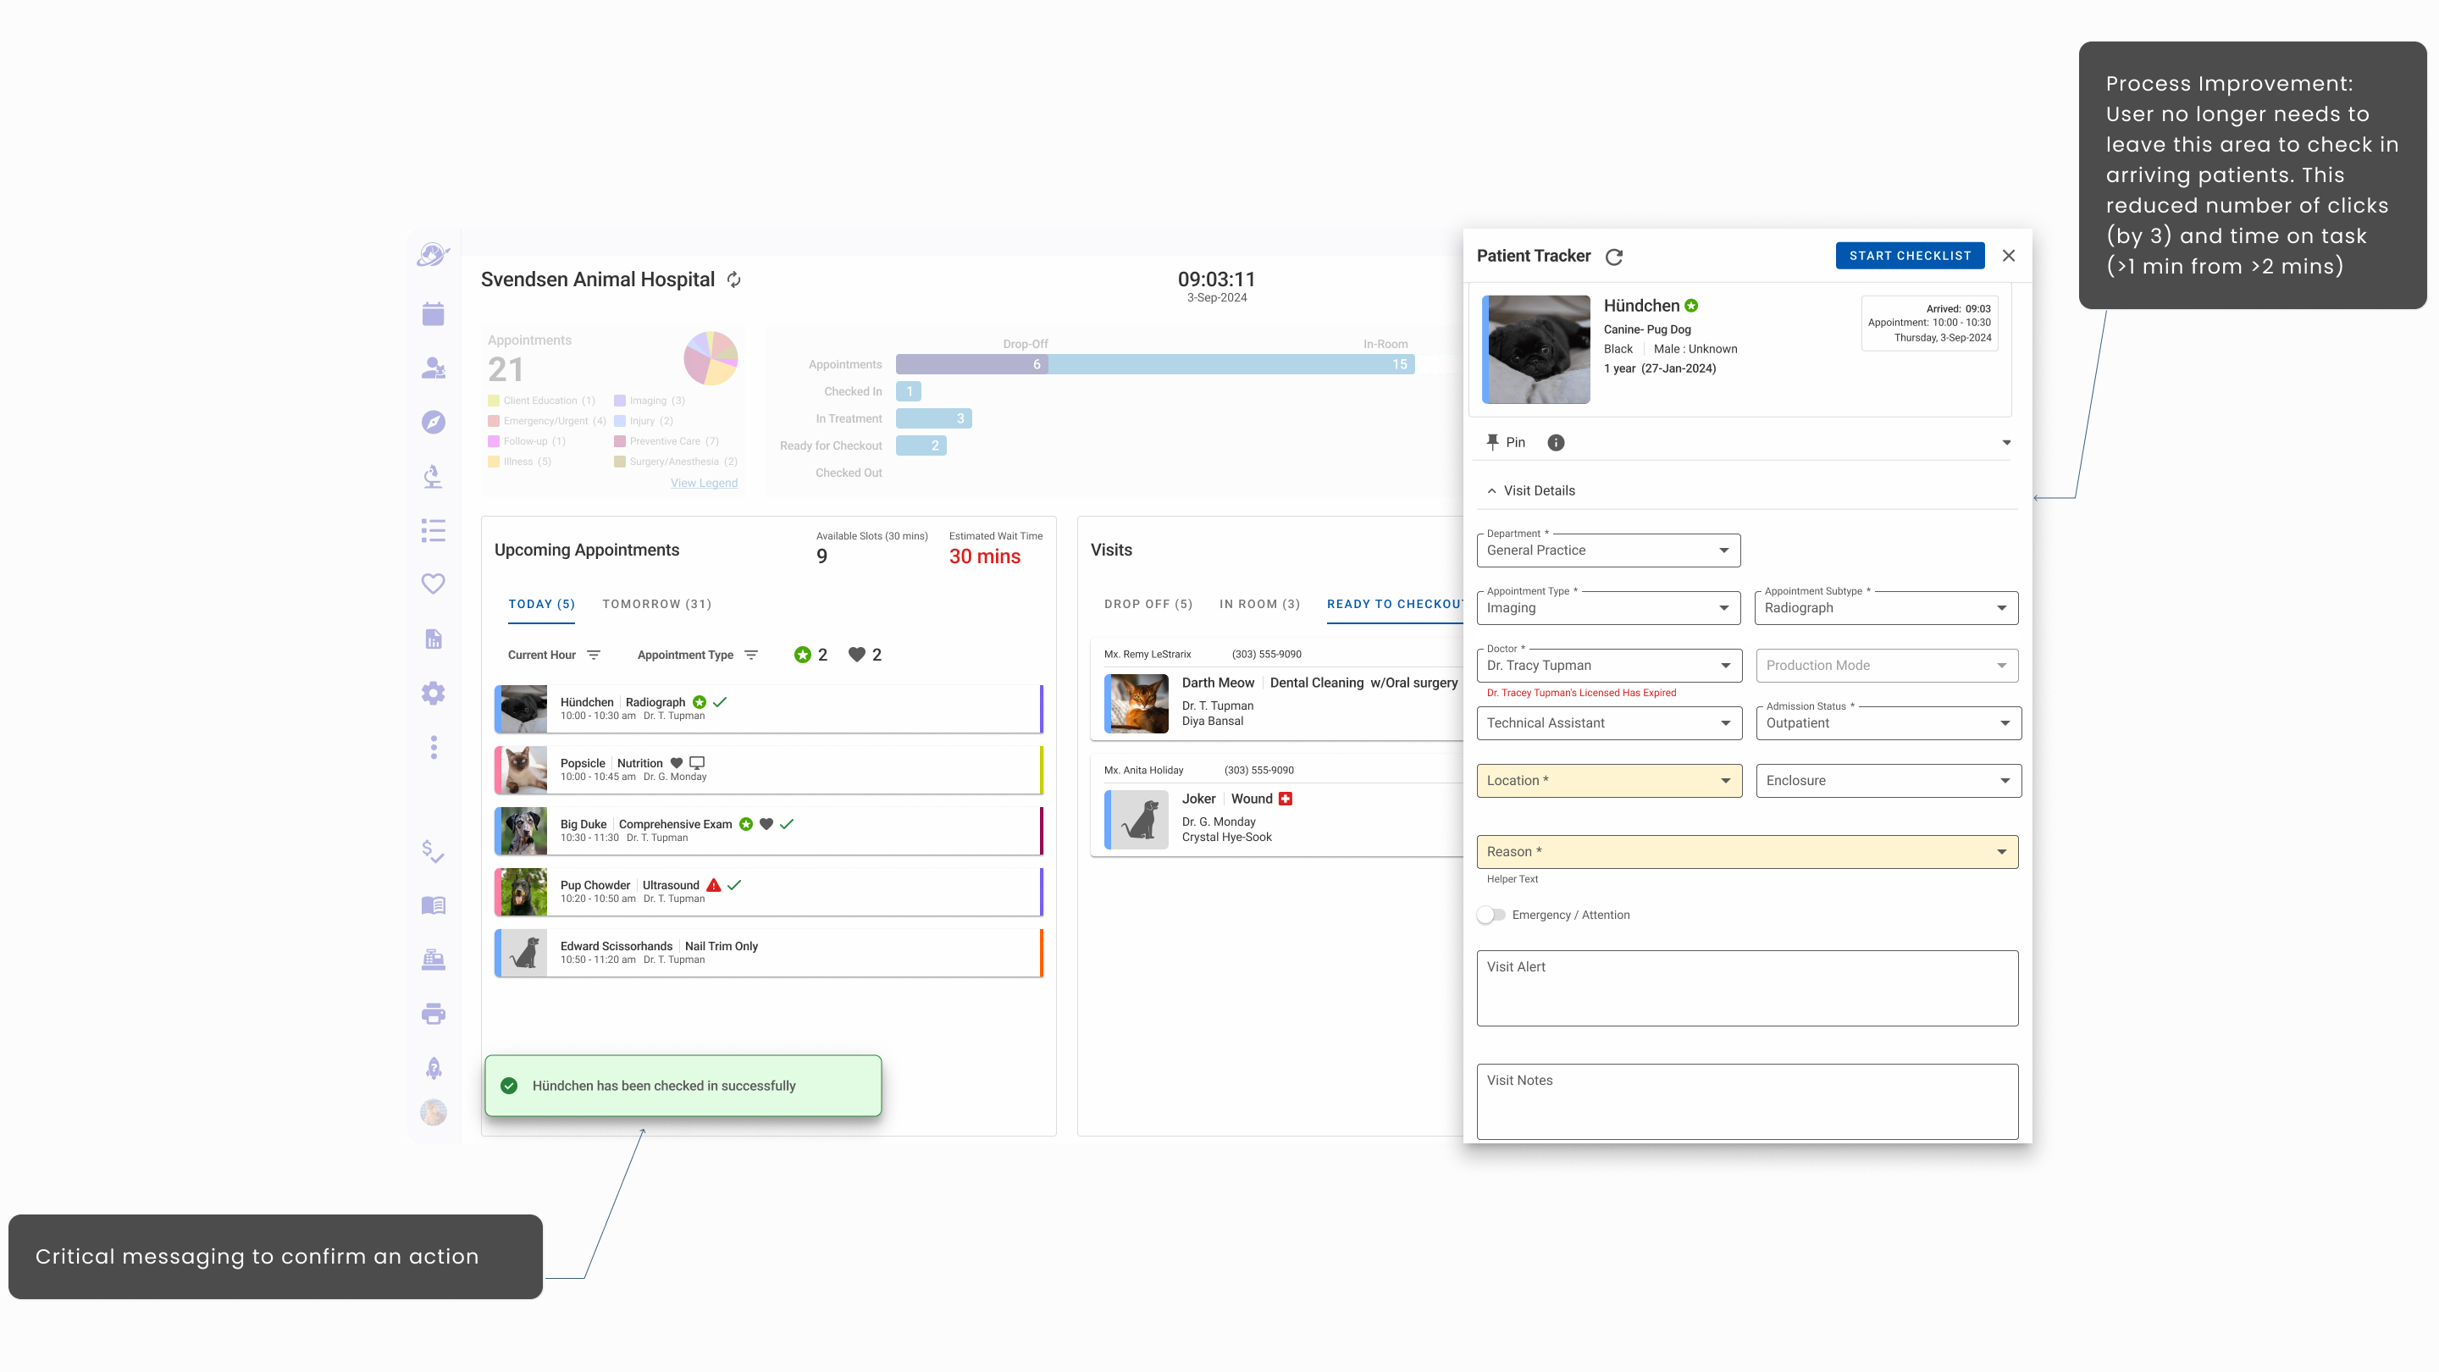Click the info icon next to Pin
2439x1372 pixels.
1556,442
